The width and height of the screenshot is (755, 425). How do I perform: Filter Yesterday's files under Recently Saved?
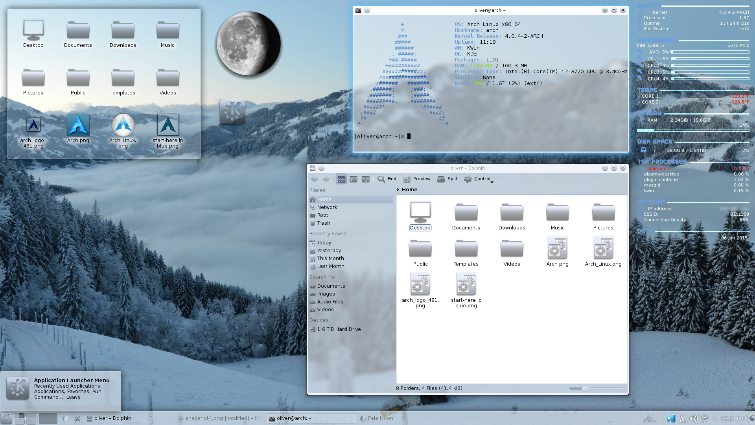click(329, 250)
